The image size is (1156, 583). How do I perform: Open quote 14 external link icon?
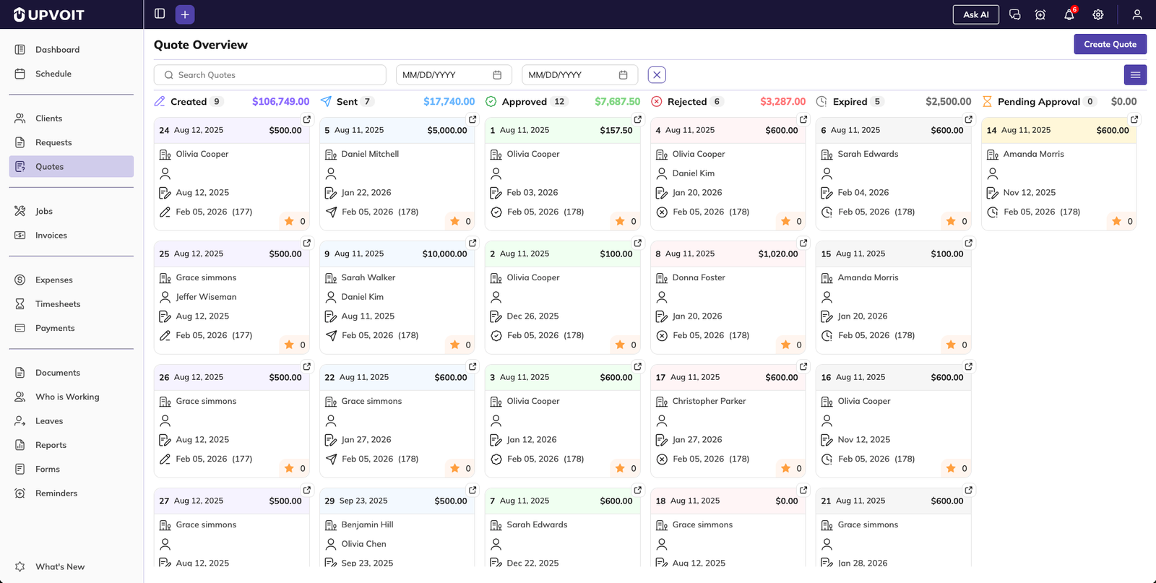(1134, 119)
